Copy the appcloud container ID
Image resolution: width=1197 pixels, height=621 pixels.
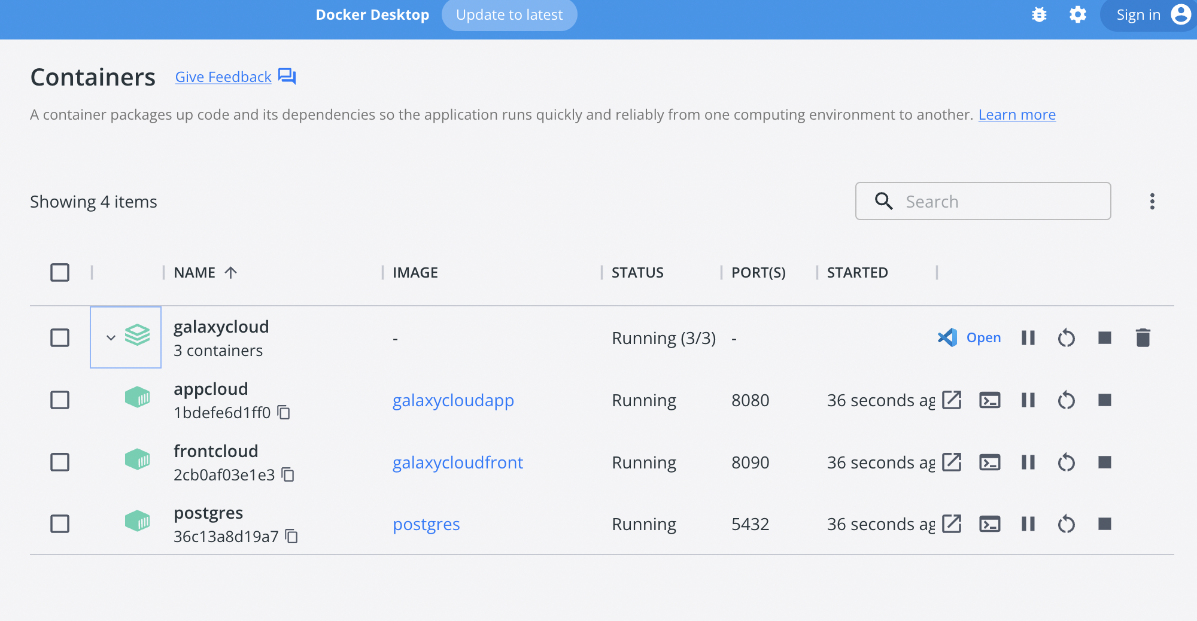pos(284,412)
